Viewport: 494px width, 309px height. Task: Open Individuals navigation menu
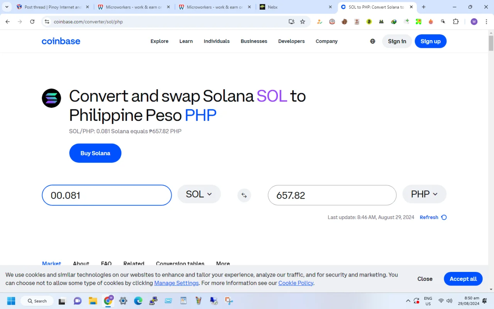[x=217, y=41]
